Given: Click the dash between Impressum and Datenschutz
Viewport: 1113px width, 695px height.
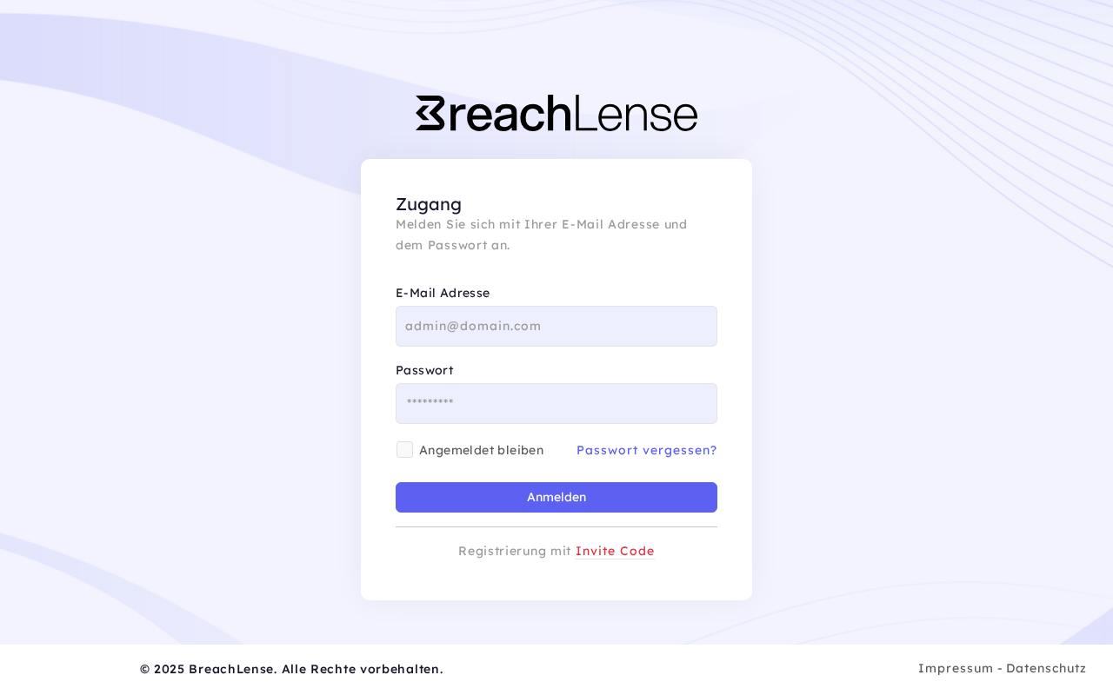Looking at the screenshot, I should [1000, 668].
